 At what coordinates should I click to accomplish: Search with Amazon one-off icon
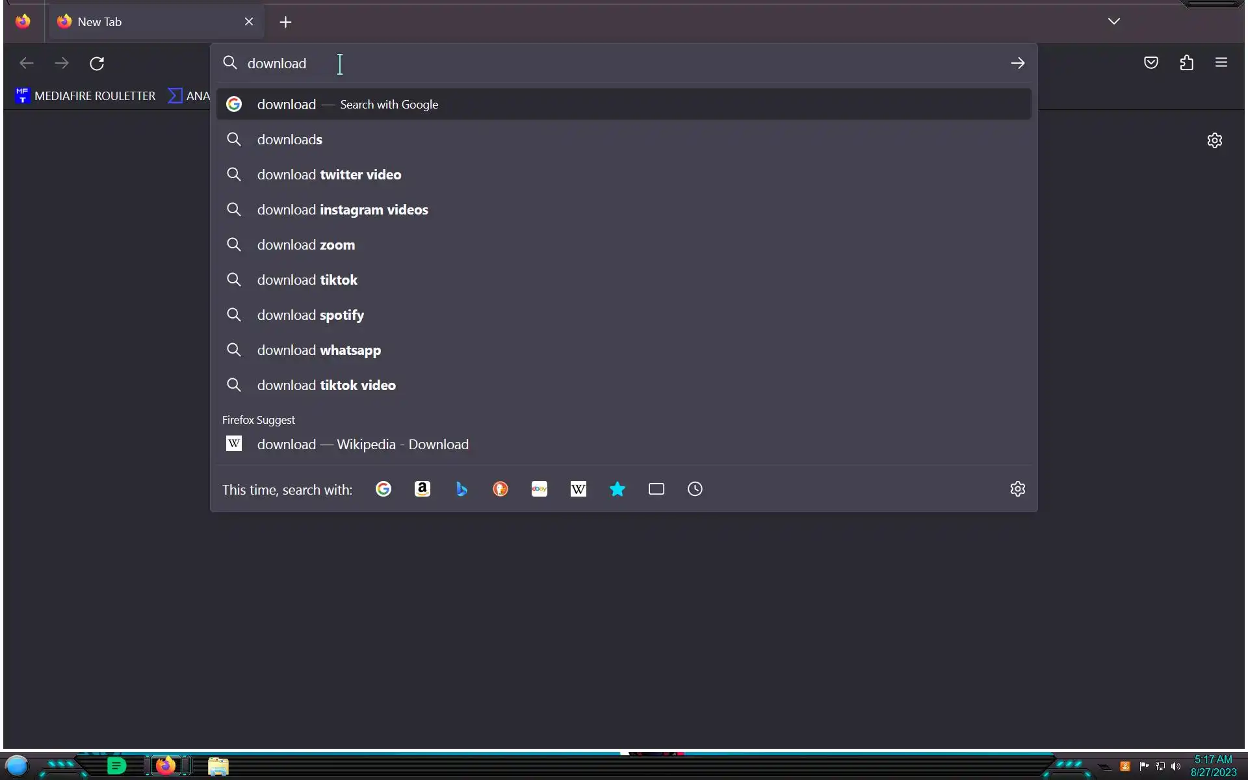tap(422, 489)
